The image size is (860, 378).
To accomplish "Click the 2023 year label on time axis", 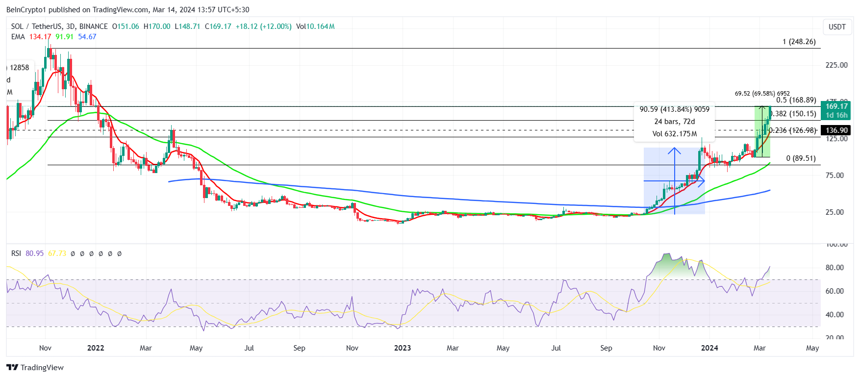I will [x=403, y=348].
